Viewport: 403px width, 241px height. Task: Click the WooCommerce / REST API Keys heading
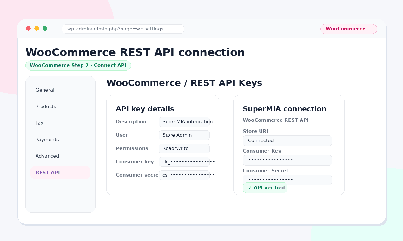pyautogui.click(x=184, y=83)
